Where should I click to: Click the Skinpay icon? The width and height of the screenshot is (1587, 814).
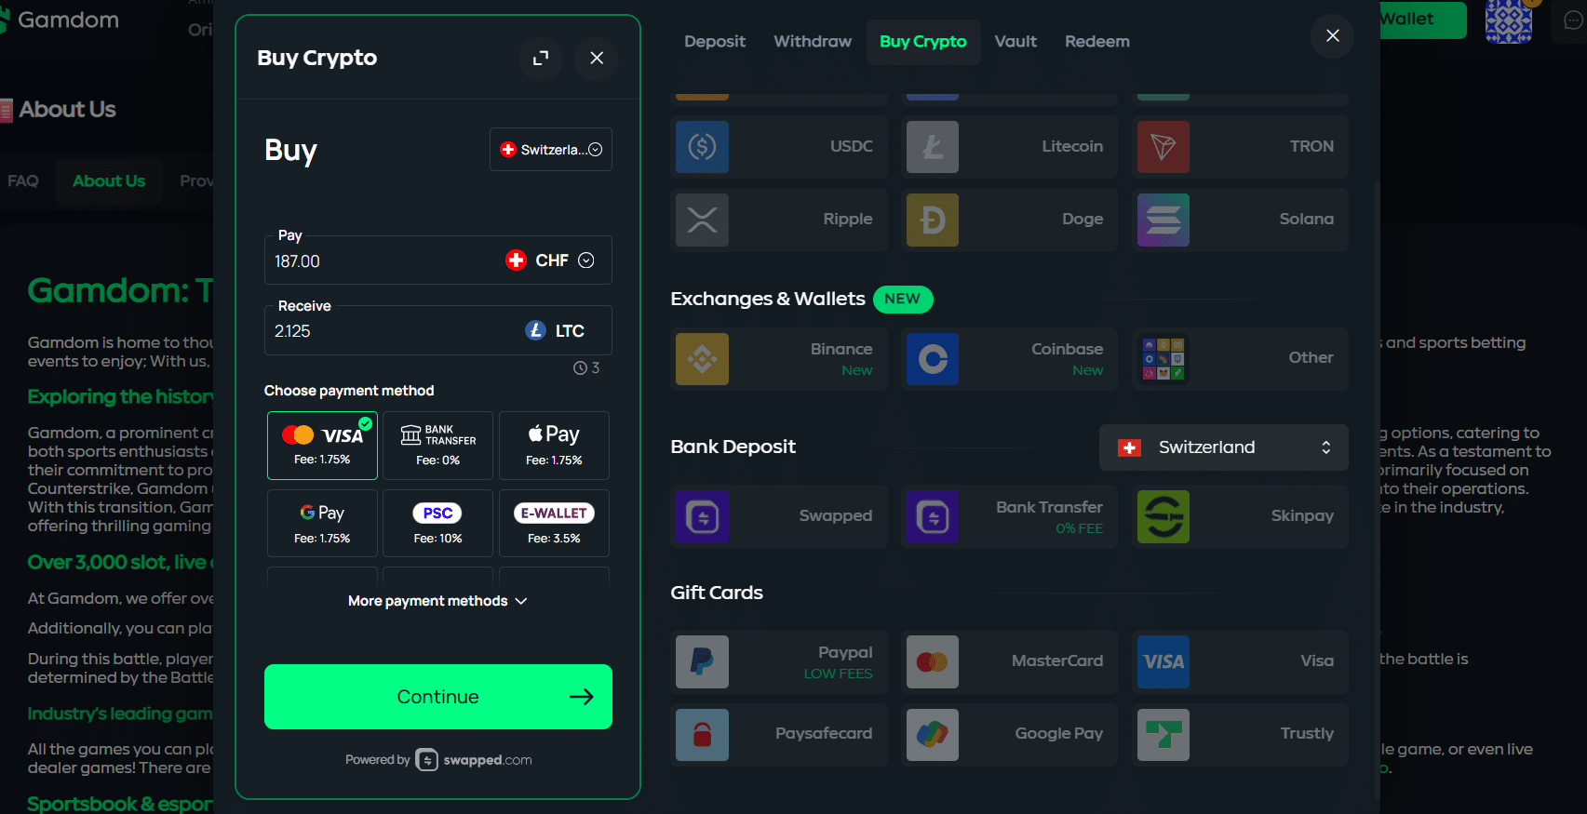click(1163, 516)
